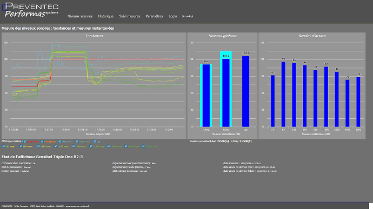373x209 pixels.
Task: Click the LAeq bar in Niveaux globaux
Action: [206, 96]
